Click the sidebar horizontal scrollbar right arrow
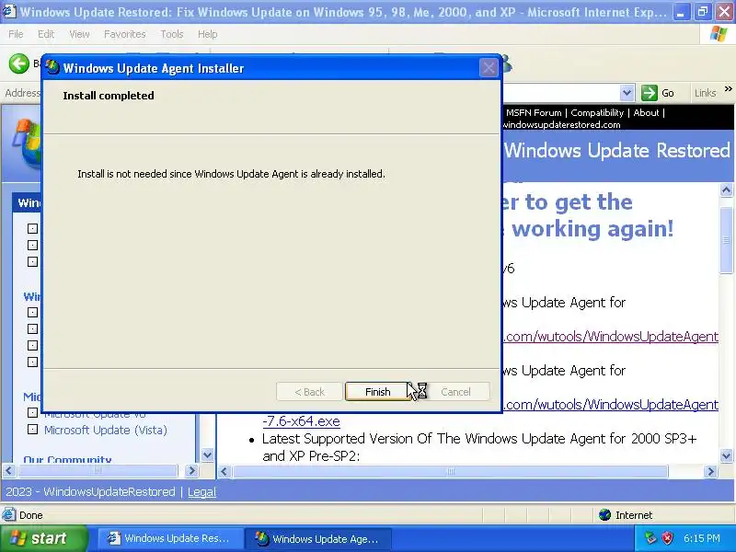This screenshot has height=552, width=736. coord(191,470)
